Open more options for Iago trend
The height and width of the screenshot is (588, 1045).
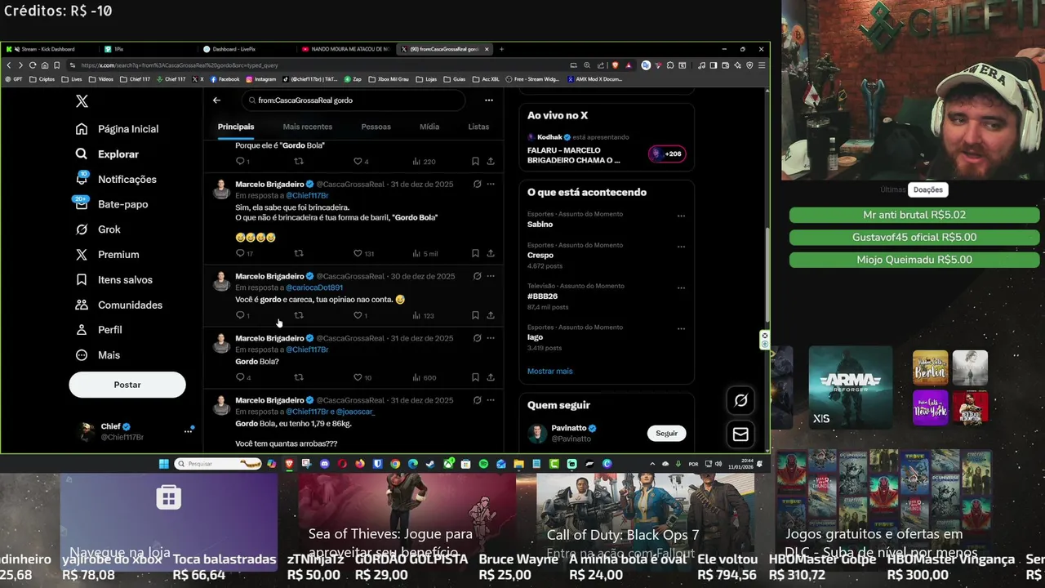681,329
